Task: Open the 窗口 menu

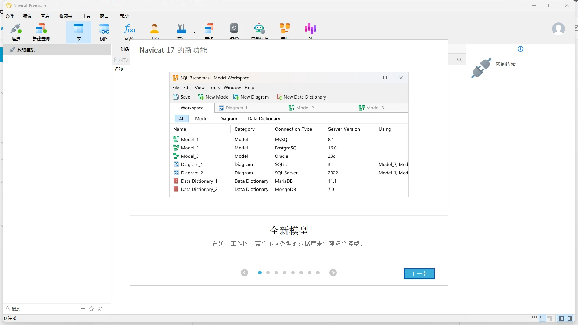Action: [x=104, y=16]
